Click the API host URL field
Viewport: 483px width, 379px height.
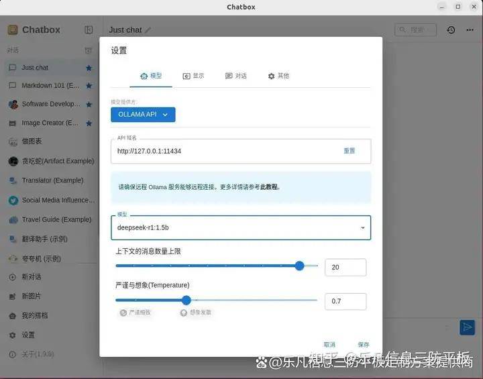[241, 151]
